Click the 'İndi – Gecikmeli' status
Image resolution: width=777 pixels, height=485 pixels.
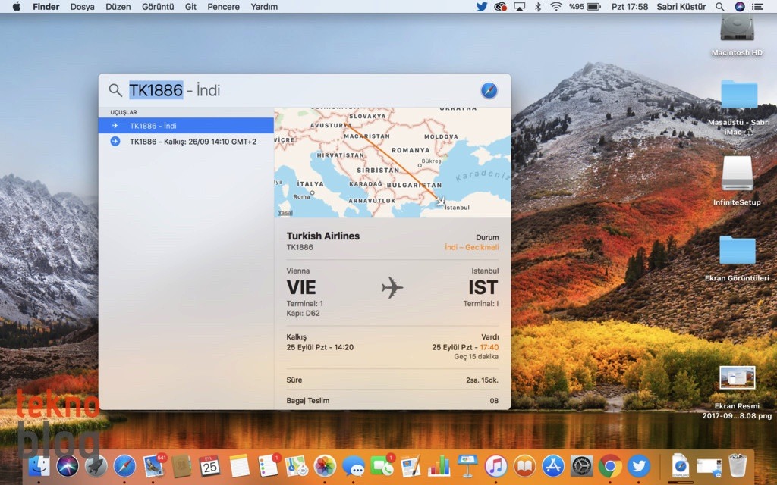click(x=472, y=247)
